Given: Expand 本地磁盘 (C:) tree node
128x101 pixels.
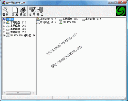Looking at the screenshot, I should [4, 23].
